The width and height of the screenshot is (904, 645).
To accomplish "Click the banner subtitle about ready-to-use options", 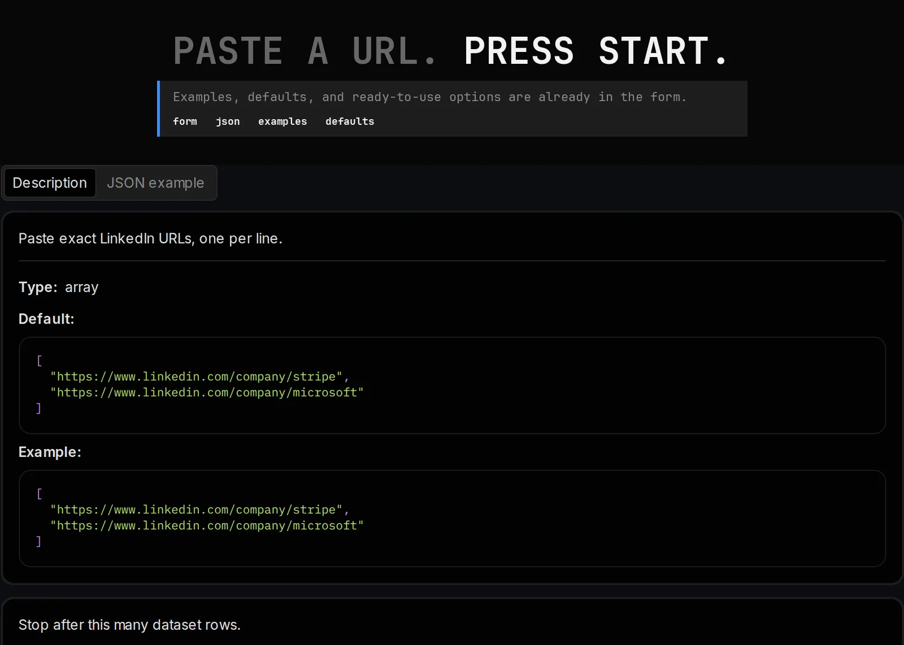I will [x=429, y=97].
